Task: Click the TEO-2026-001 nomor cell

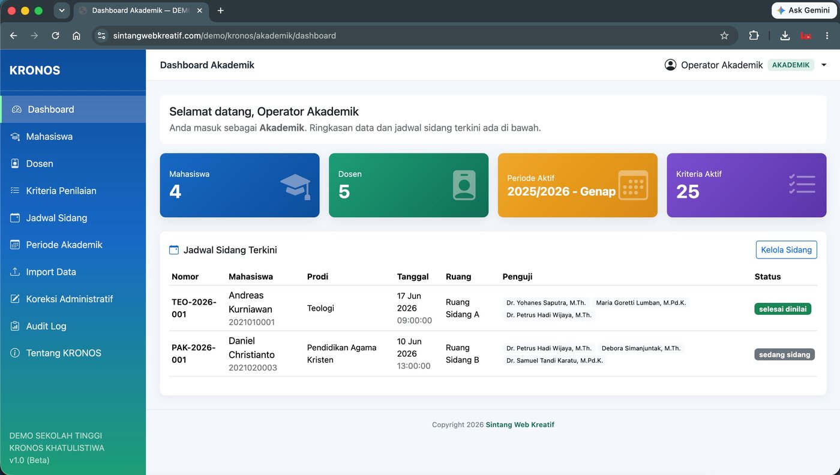Action: click(194, 308)
